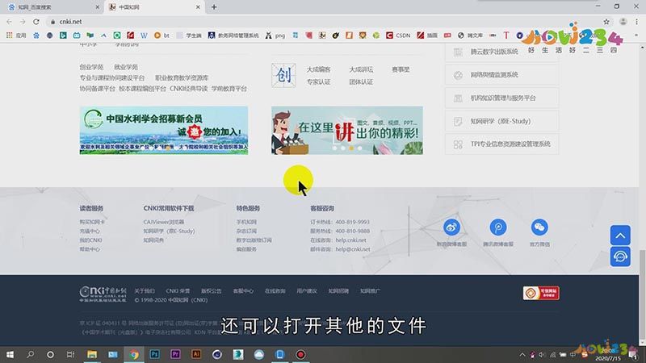Open the 大成编客 link
Image resolution: width=646 pixels, height=363 pixels.
pyautogui.click(x=318, y=69)
